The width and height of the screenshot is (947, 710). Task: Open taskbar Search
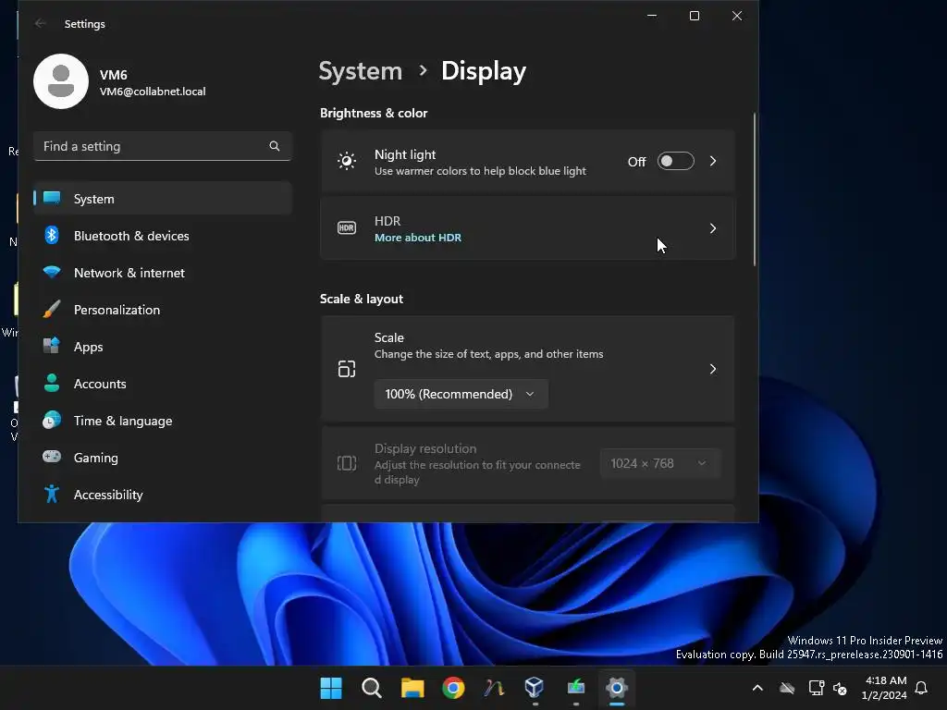[x=372, y=688]
